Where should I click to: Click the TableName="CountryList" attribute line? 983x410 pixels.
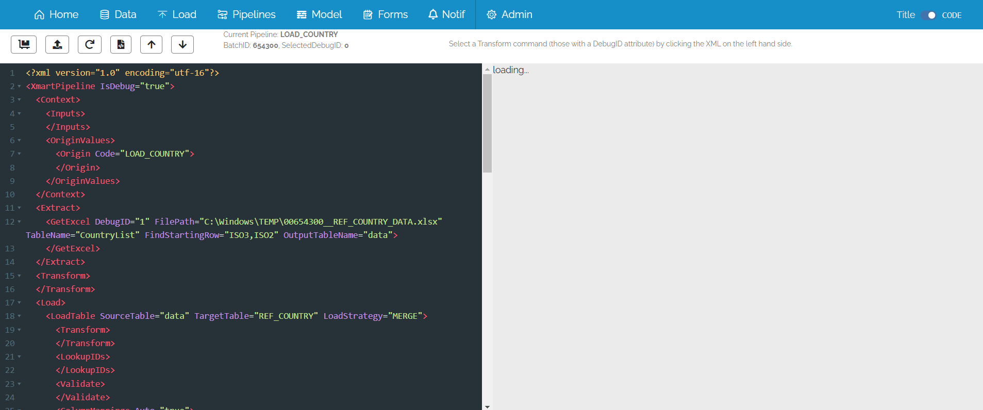click(212, 235)
